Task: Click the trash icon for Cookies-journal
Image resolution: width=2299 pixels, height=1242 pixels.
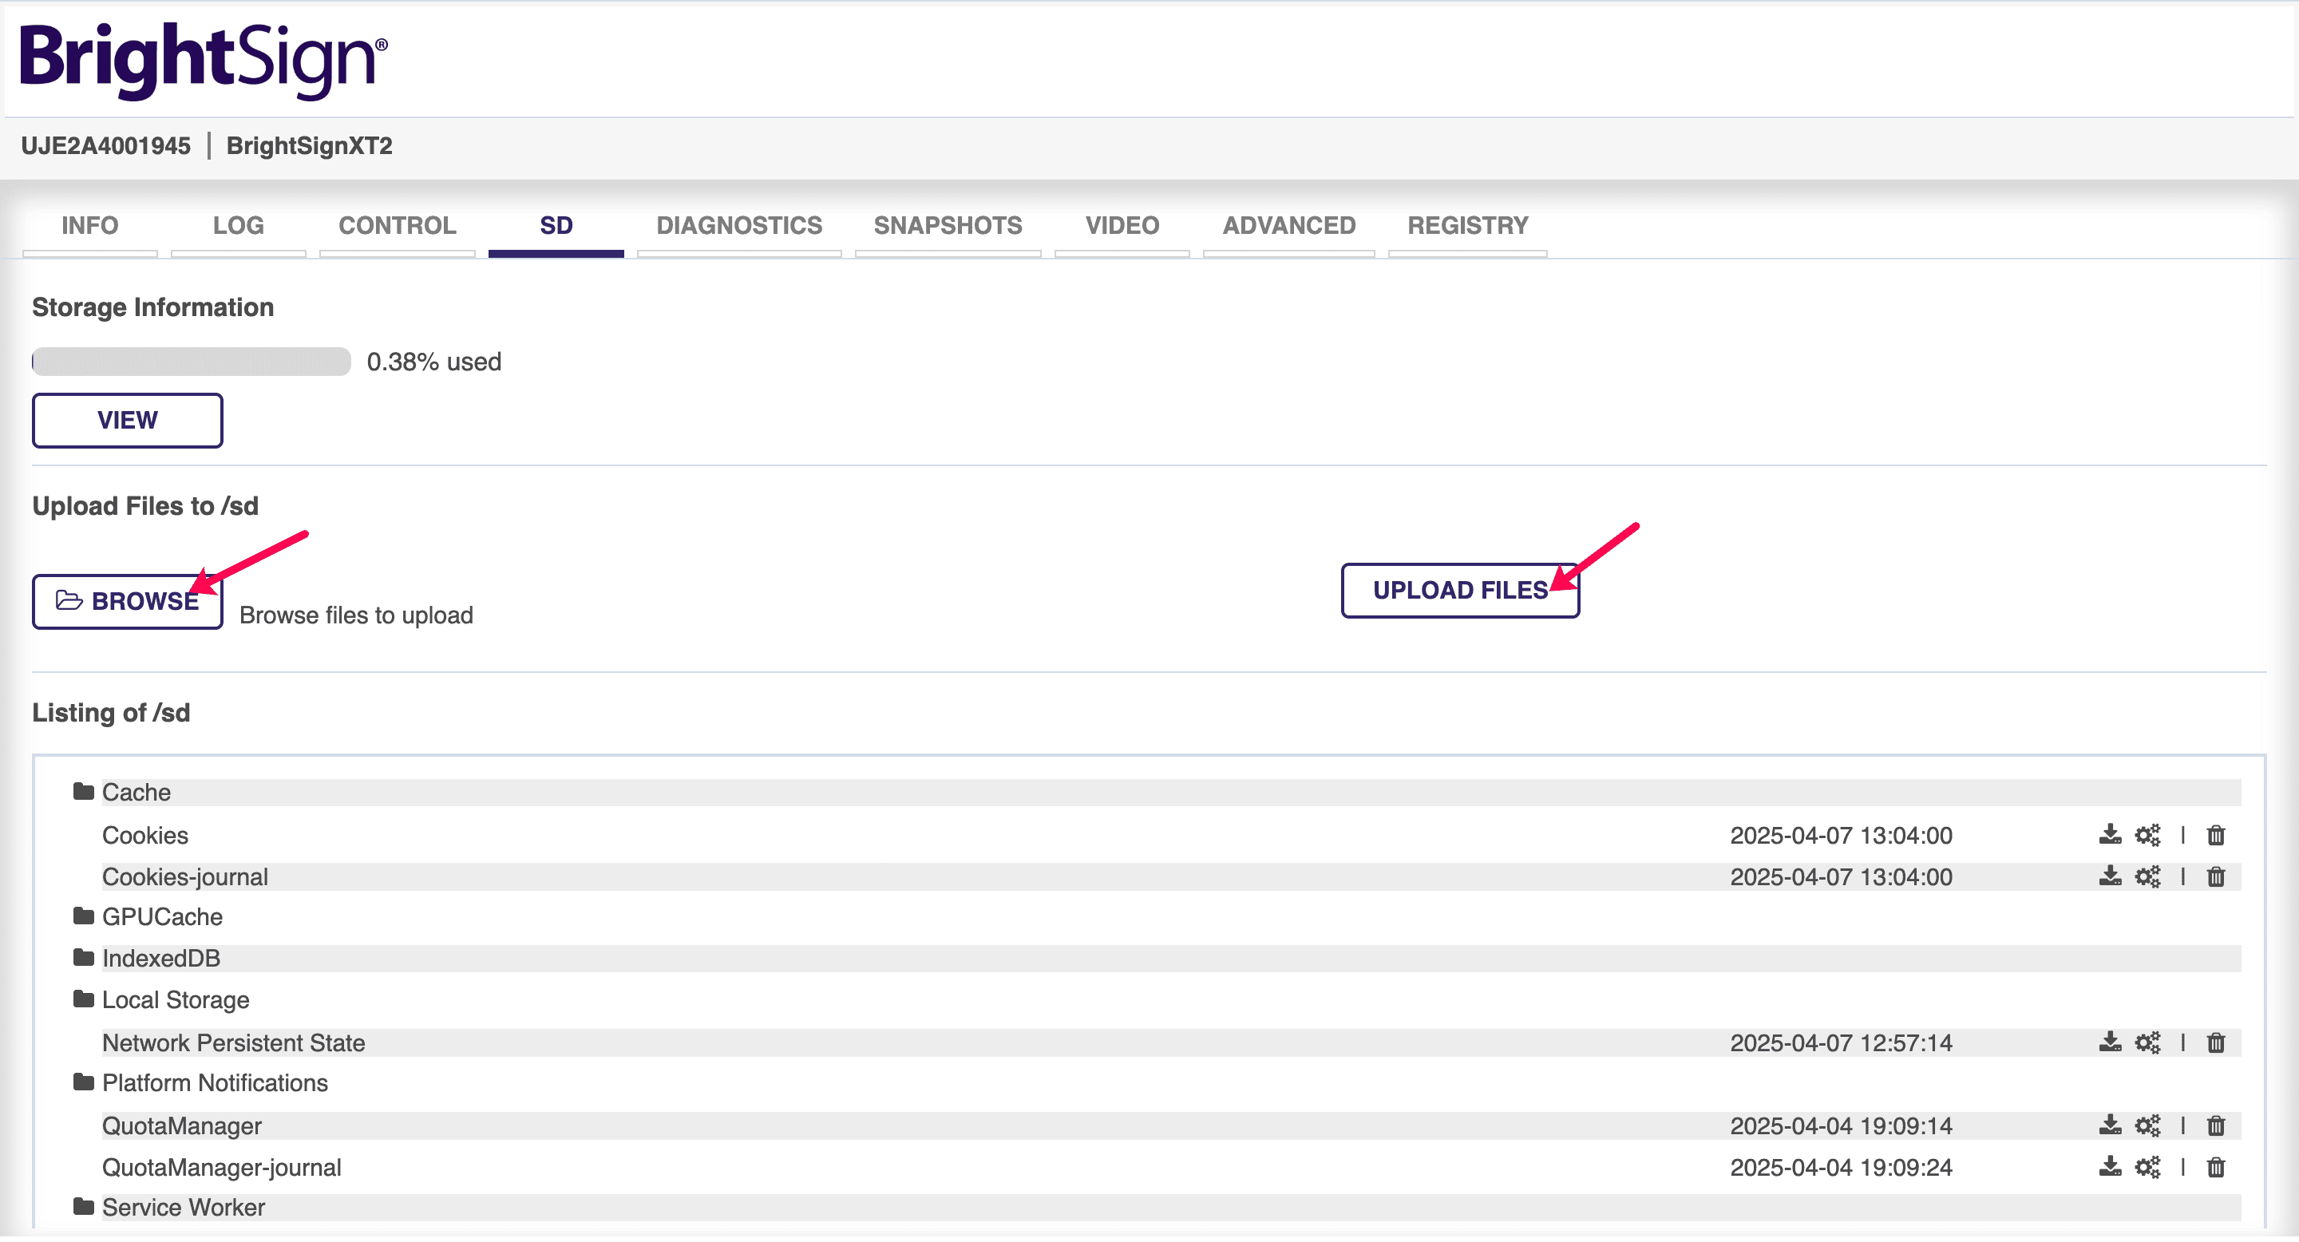Action: pyautogui.click(x=2217, y=876)
